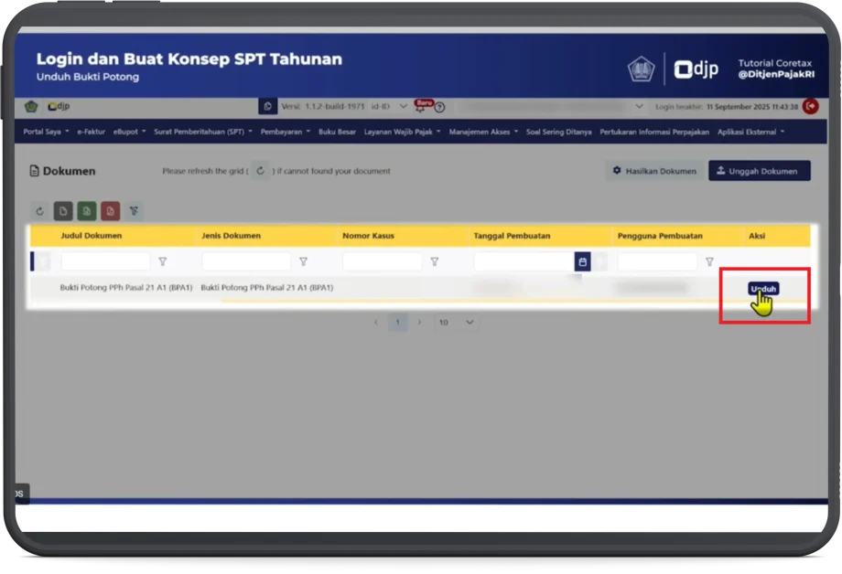Click the green Excel export icon

coord(86,211)
